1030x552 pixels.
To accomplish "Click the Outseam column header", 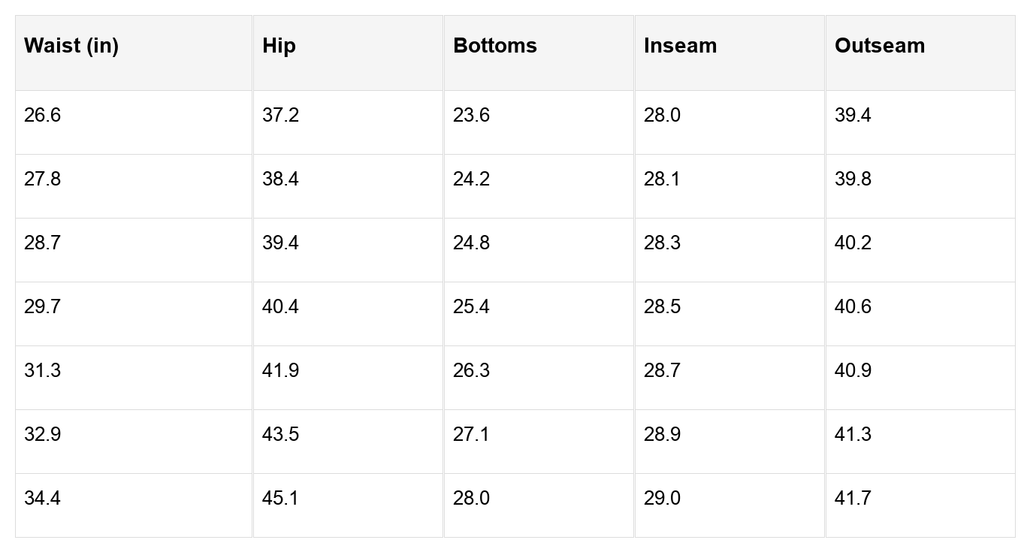I will [879, 46].
